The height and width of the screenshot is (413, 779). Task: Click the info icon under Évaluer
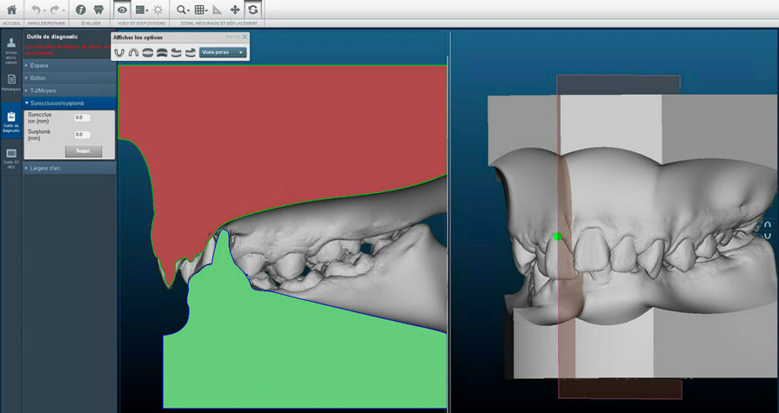[80, 10]
